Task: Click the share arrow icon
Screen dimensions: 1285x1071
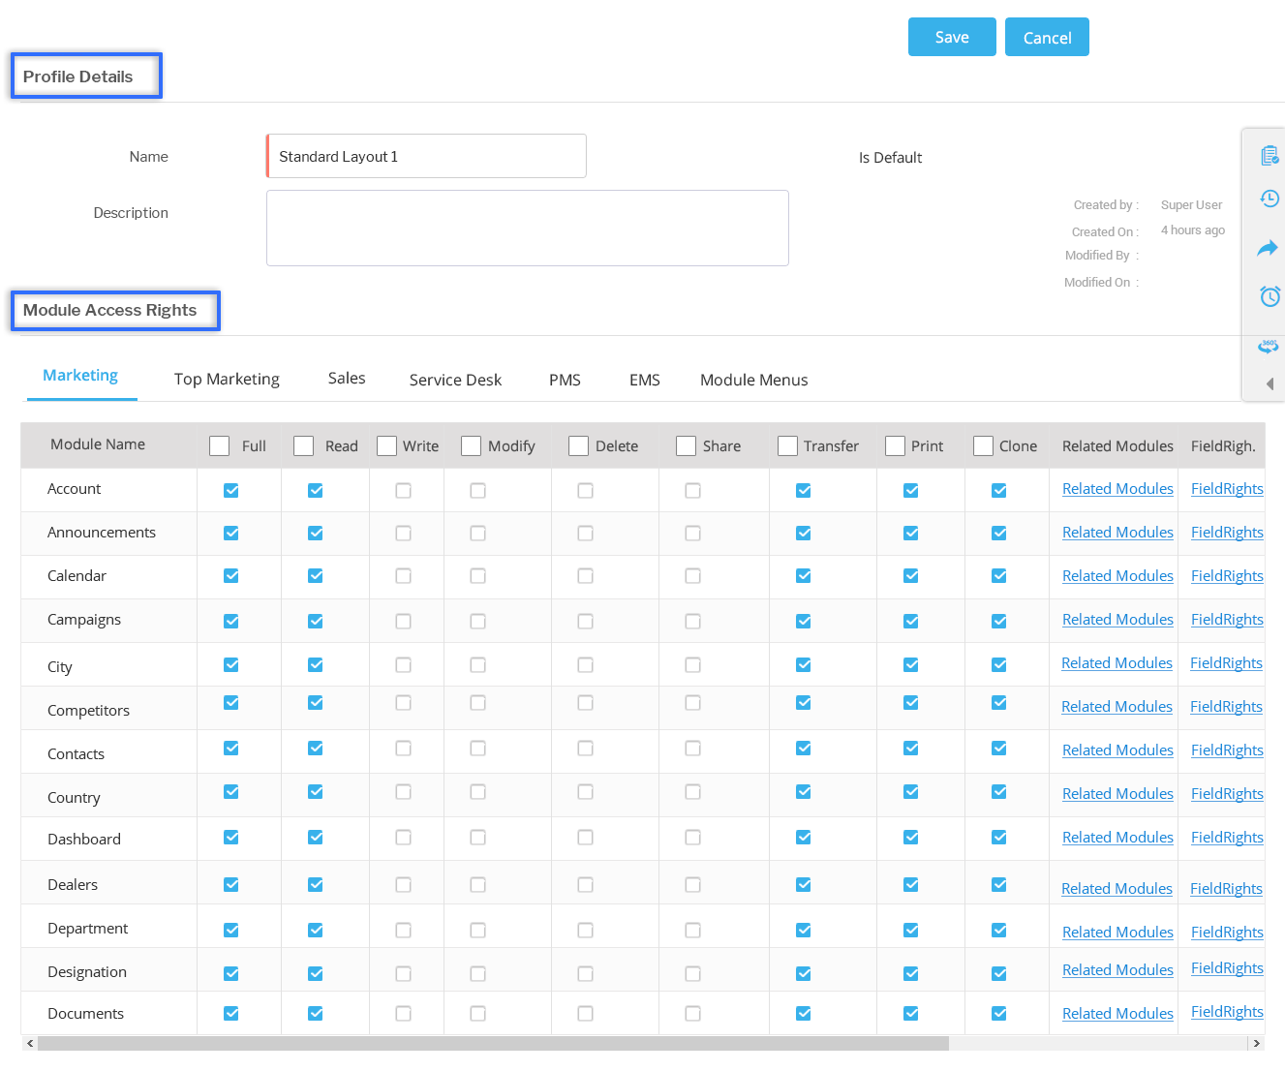Action: [x=1268, y=248]
